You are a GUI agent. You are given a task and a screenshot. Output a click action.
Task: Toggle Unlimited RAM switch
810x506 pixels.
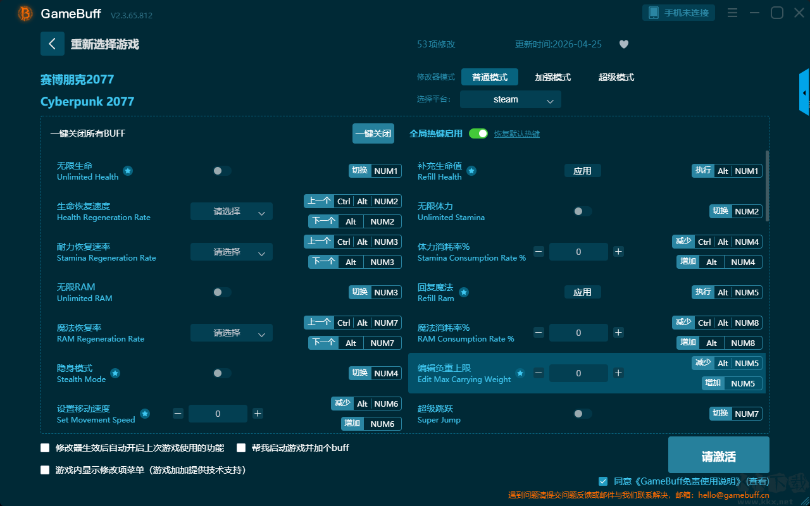click(x=222, y=292)
